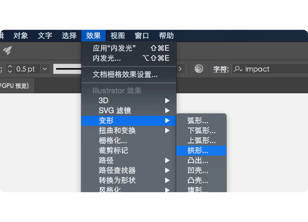
Task: Click the stroke line profile preview
Action: 67,69
